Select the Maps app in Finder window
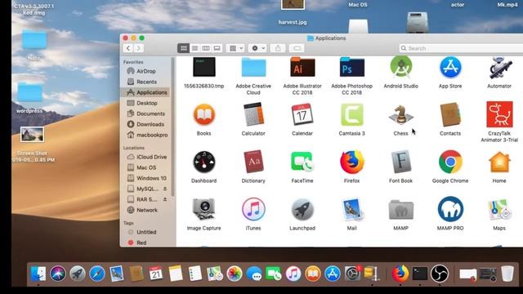 point(499,209)
